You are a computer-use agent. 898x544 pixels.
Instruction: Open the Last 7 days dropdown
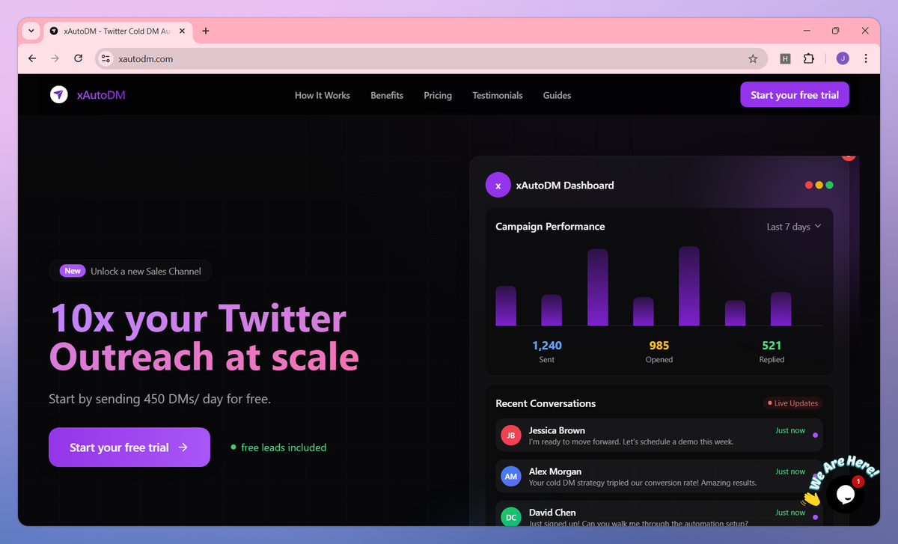tap(793, 226)
